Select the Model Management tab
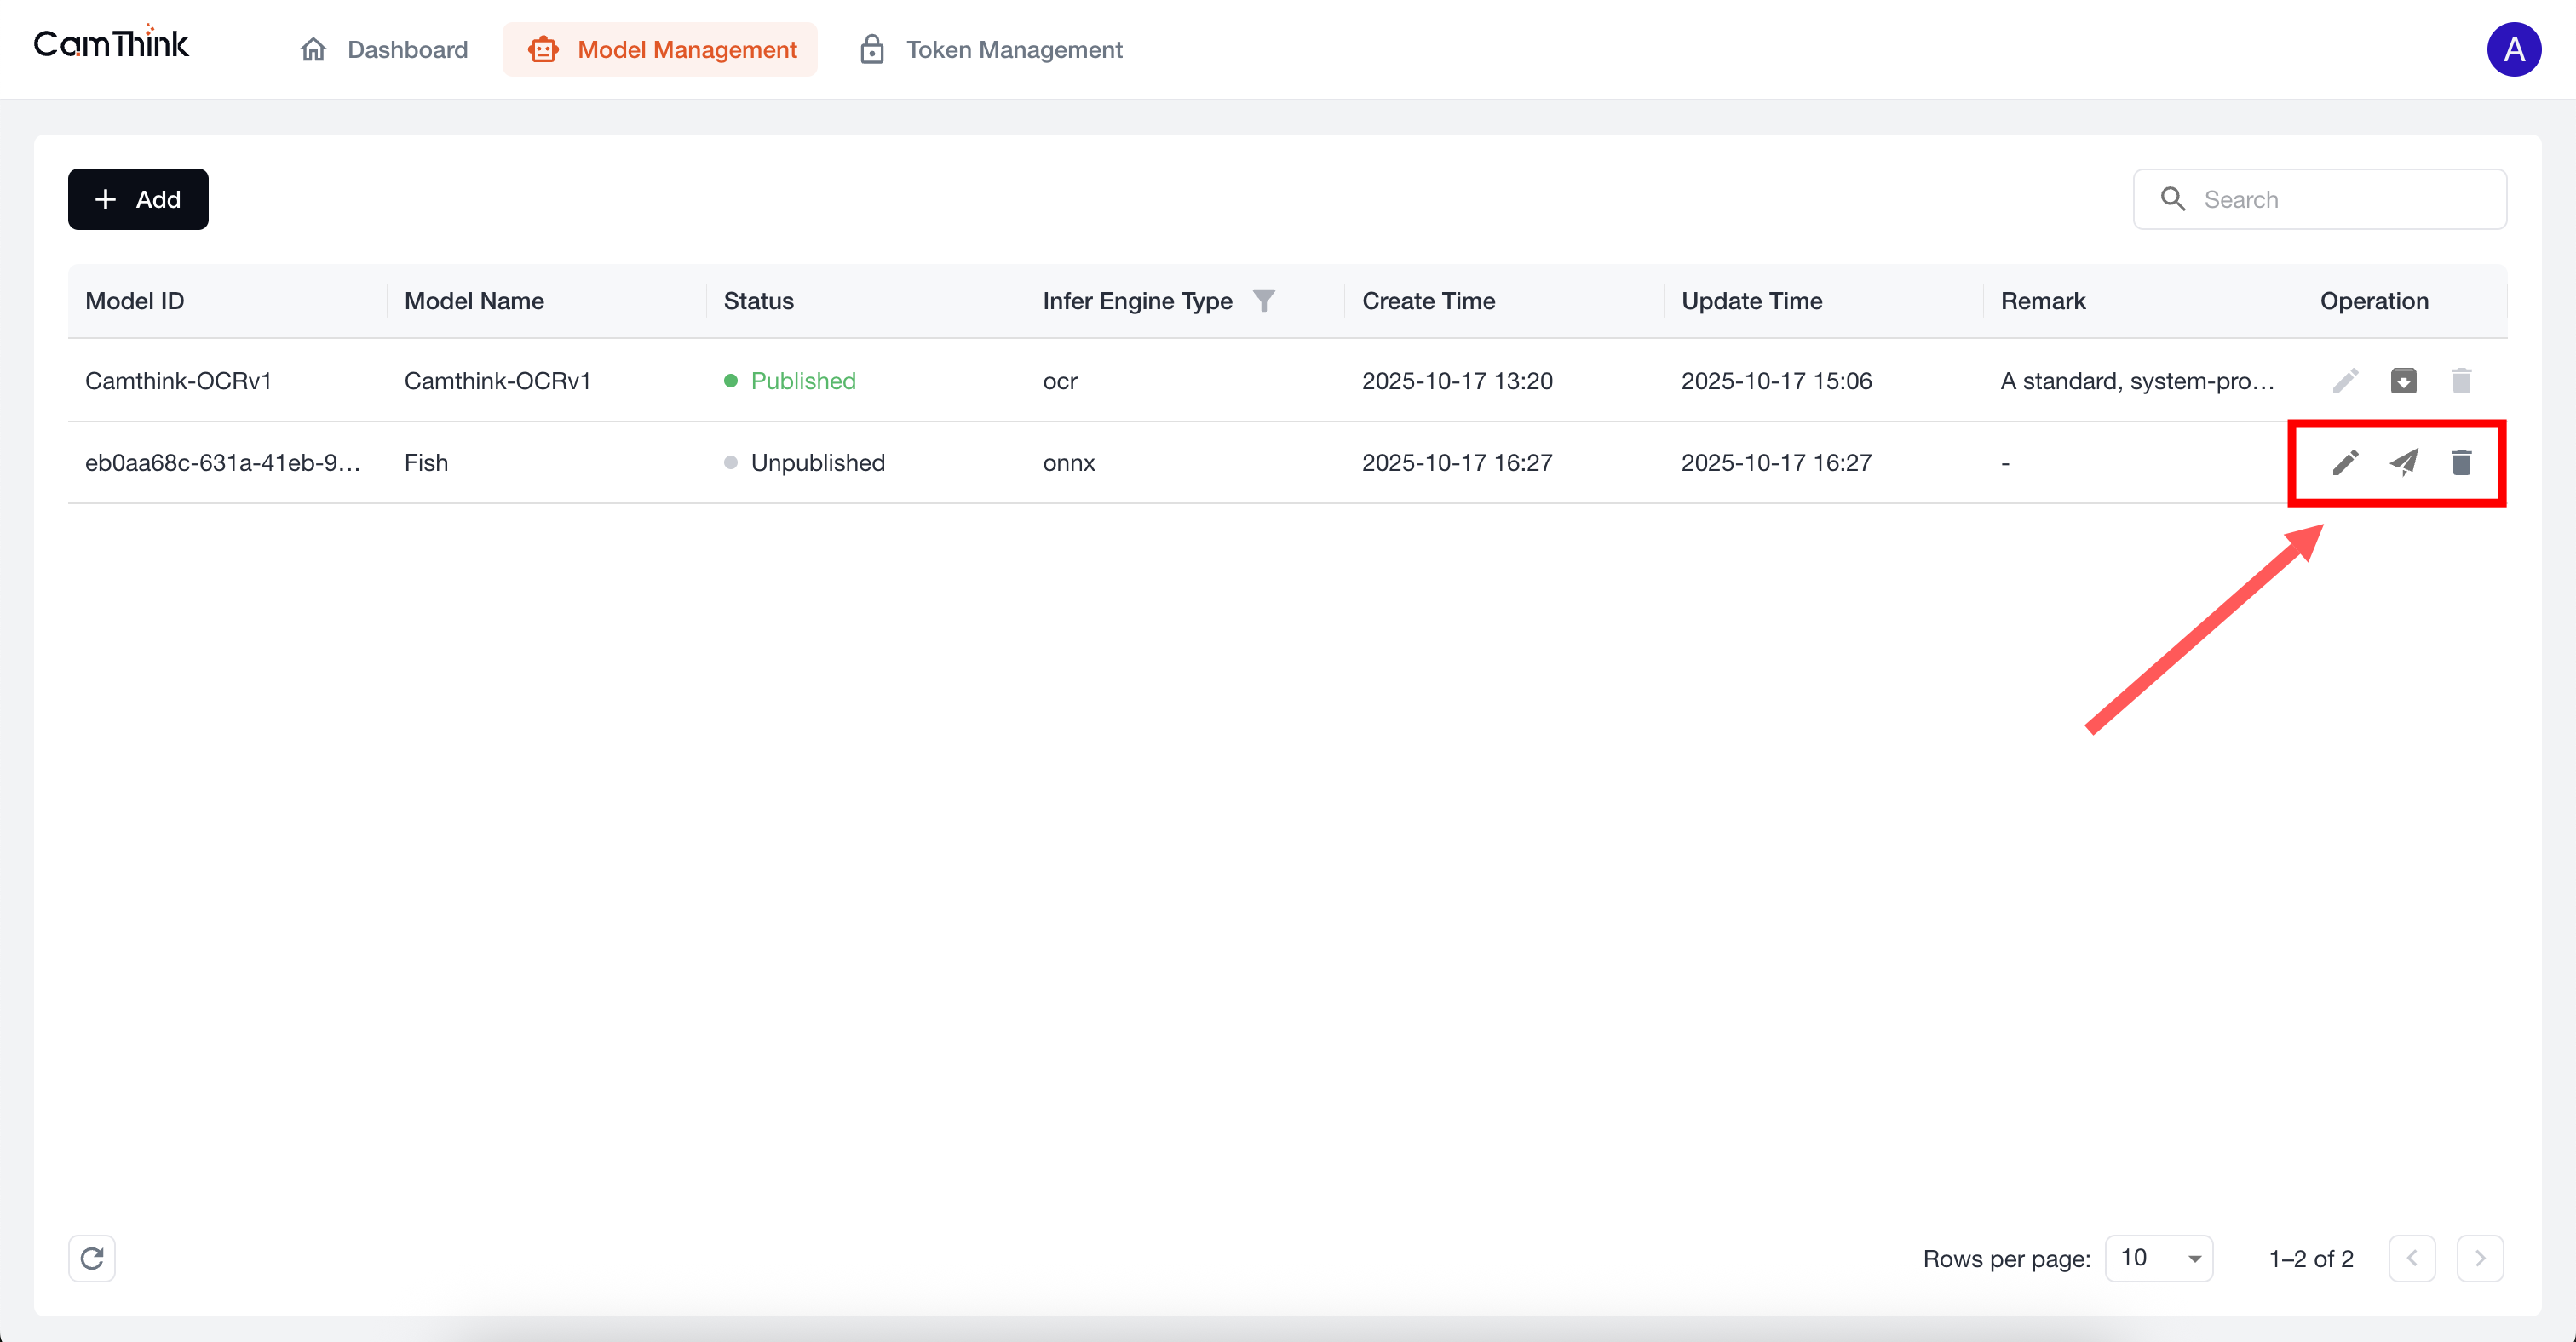This screenshot has height=1342, width=2576. click(x=661, y=50)
